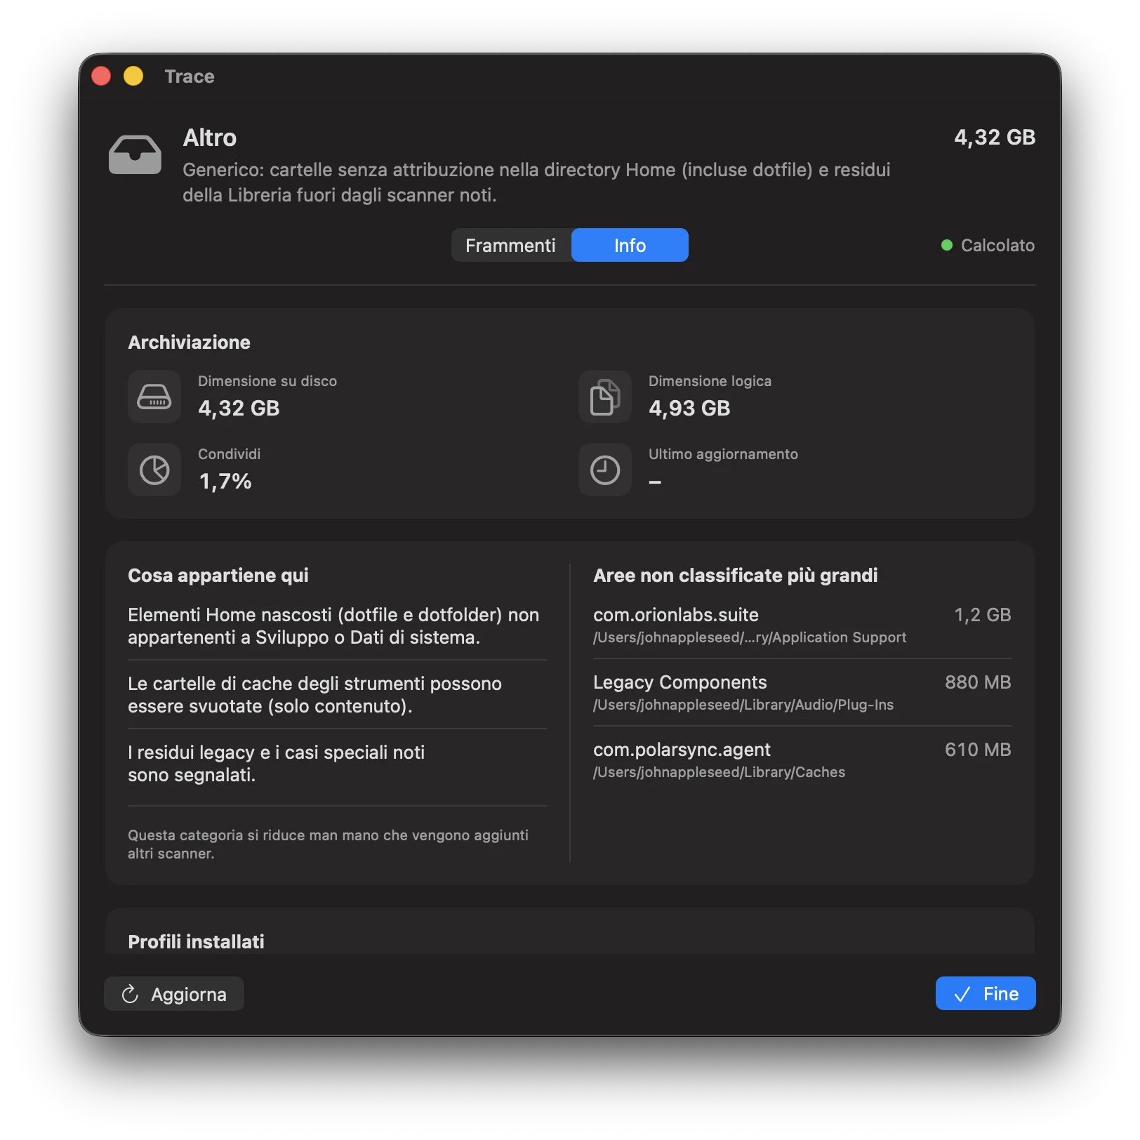Click the disk drive icon beside Dimensione su disco
Image resolution: width=1140 pixels, height=1140 pixels.
(154, 397)
